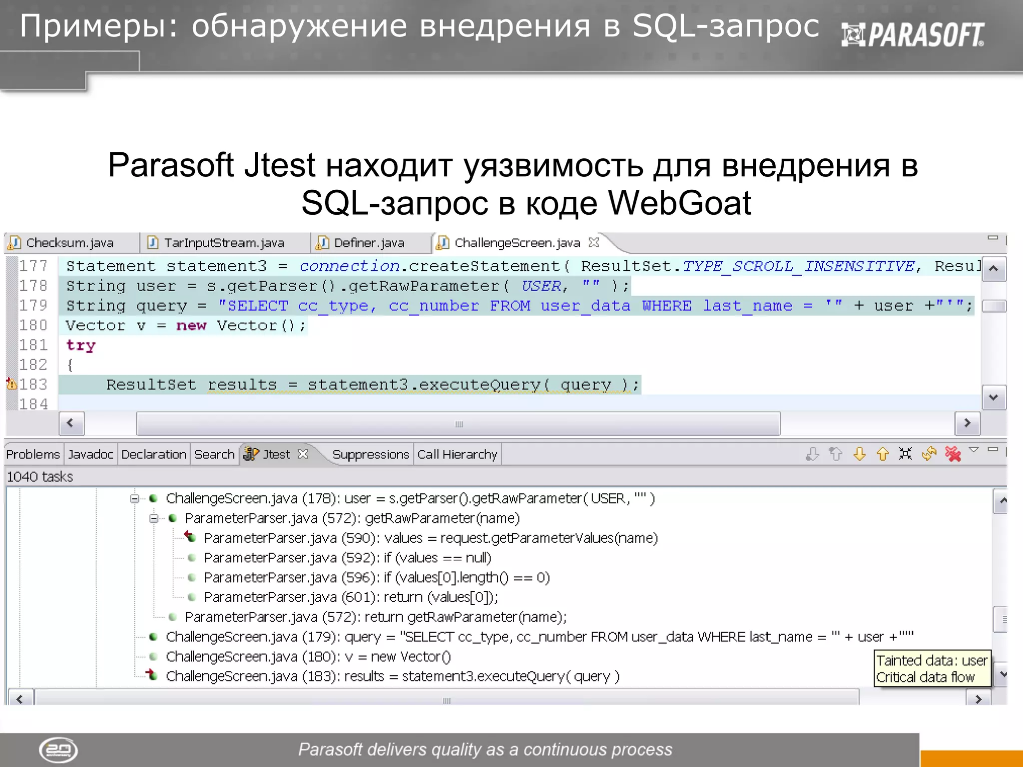The height and width of the screenshot is (767, 1023).
Task: Select ParameterParser.java (596) length check row
Action: point(377,578)
